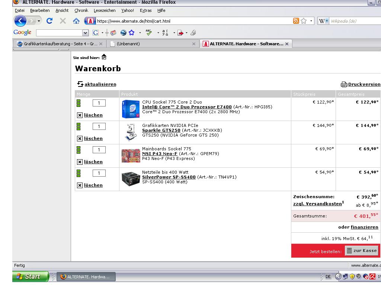Close the (Unbenannt) tab
Viewport: 381px width, 285px height.
coord(193,44)
